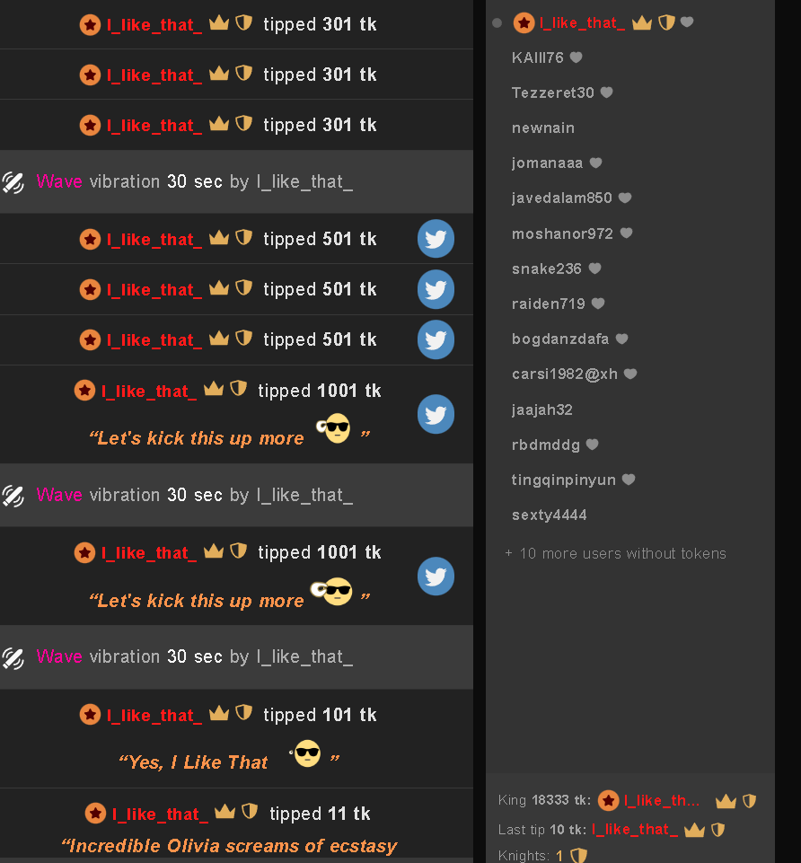Click the shield icon next to Knights: 1

[x=578, y=855]
